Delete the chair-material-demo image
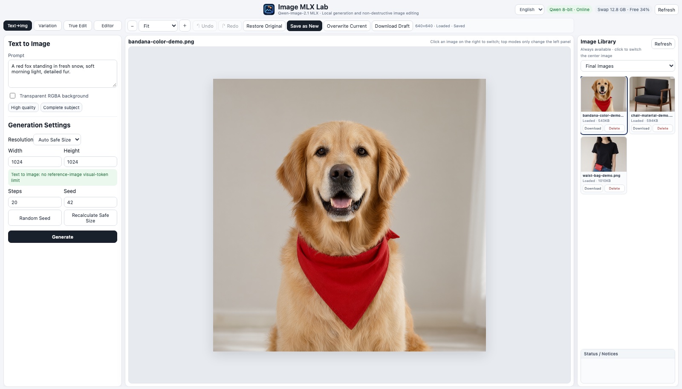This screenshot has height=389, width=682. click(x=663, y=128)
